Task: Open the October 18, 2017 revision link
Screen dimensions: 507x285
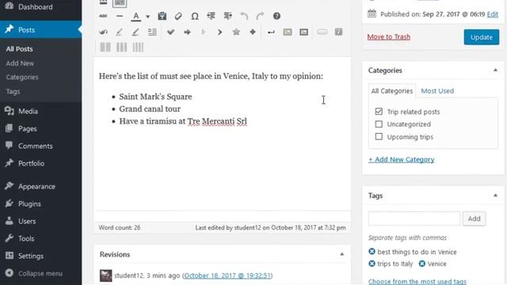Action: (227, 275)
